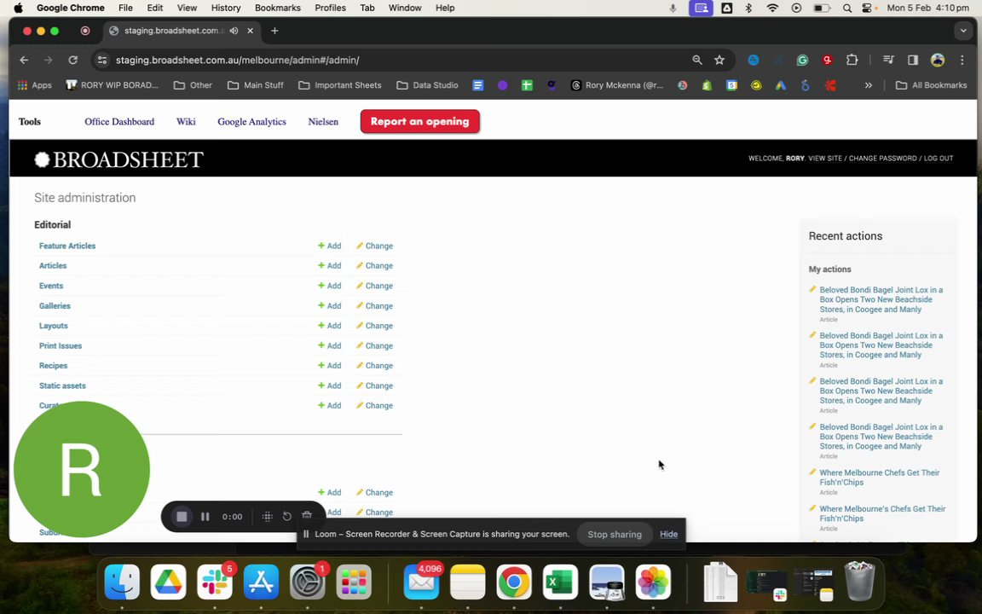This screenshot has width=982, height=614.
Task: Open the Profiles menu
Action: 330,8
